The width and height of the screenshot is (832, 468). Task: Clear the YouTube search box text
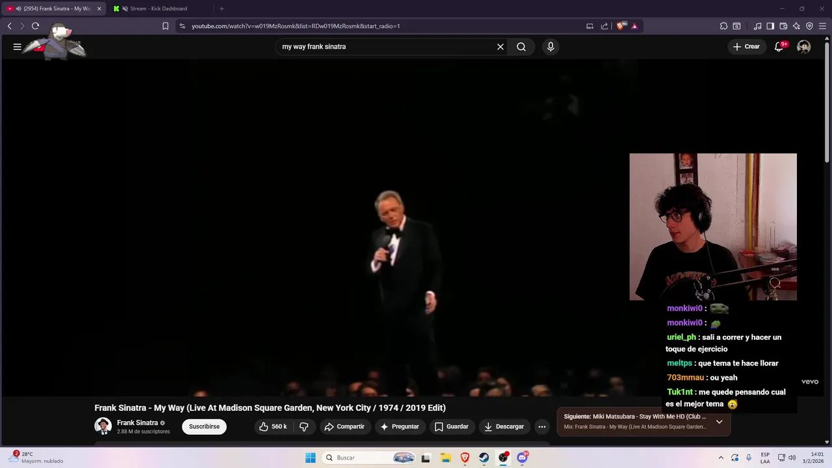tap(500, 47)
